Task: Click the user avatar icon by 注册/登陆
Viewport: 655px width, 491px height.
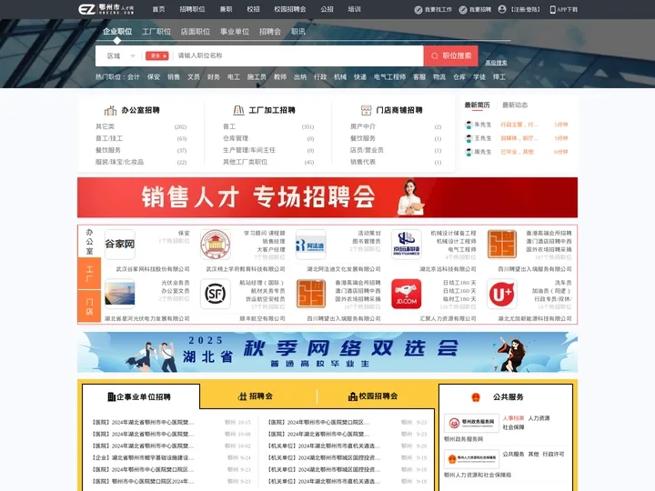Action: (502, 9)
